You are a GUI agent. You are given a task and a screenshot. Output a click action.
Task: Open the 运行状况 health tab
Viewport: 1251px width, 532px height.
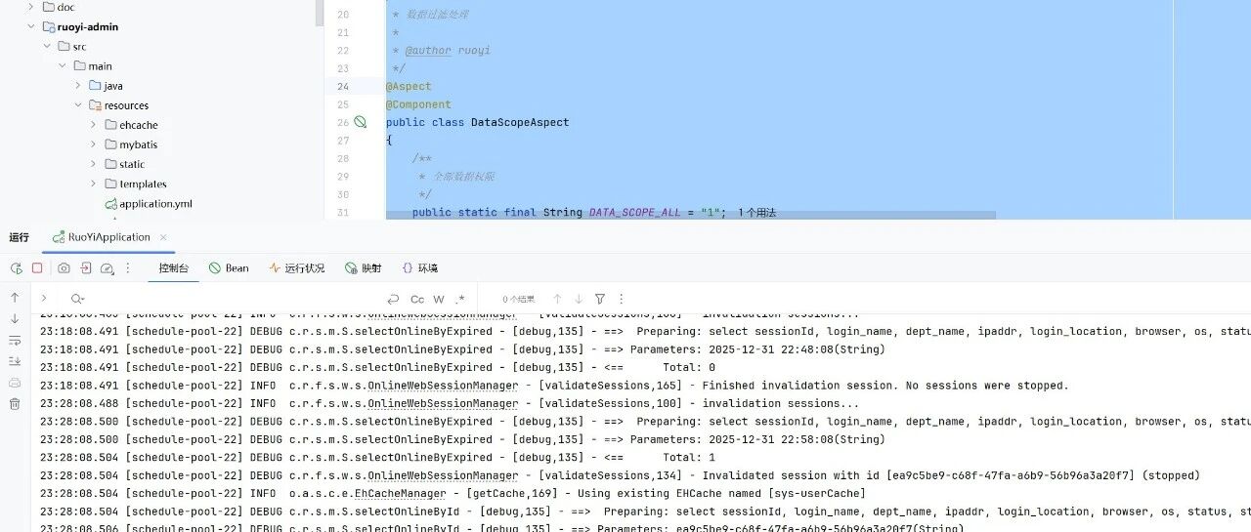(x=296, y=267)
